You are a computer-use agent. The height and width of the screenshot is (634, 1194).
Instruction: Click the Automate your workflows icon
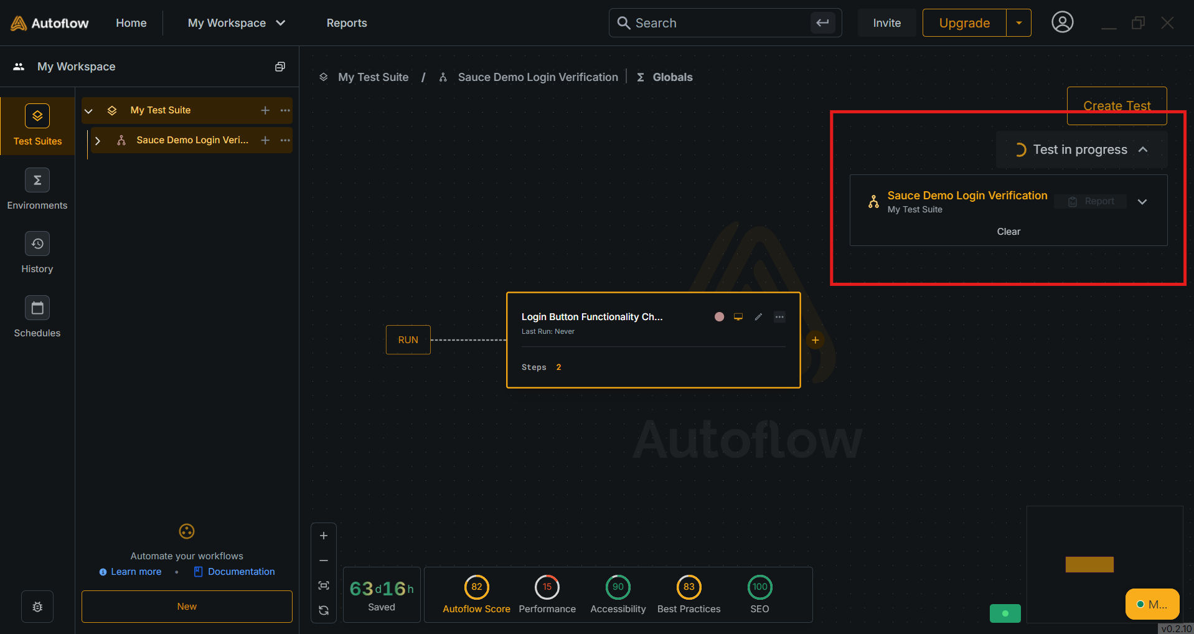187,531
